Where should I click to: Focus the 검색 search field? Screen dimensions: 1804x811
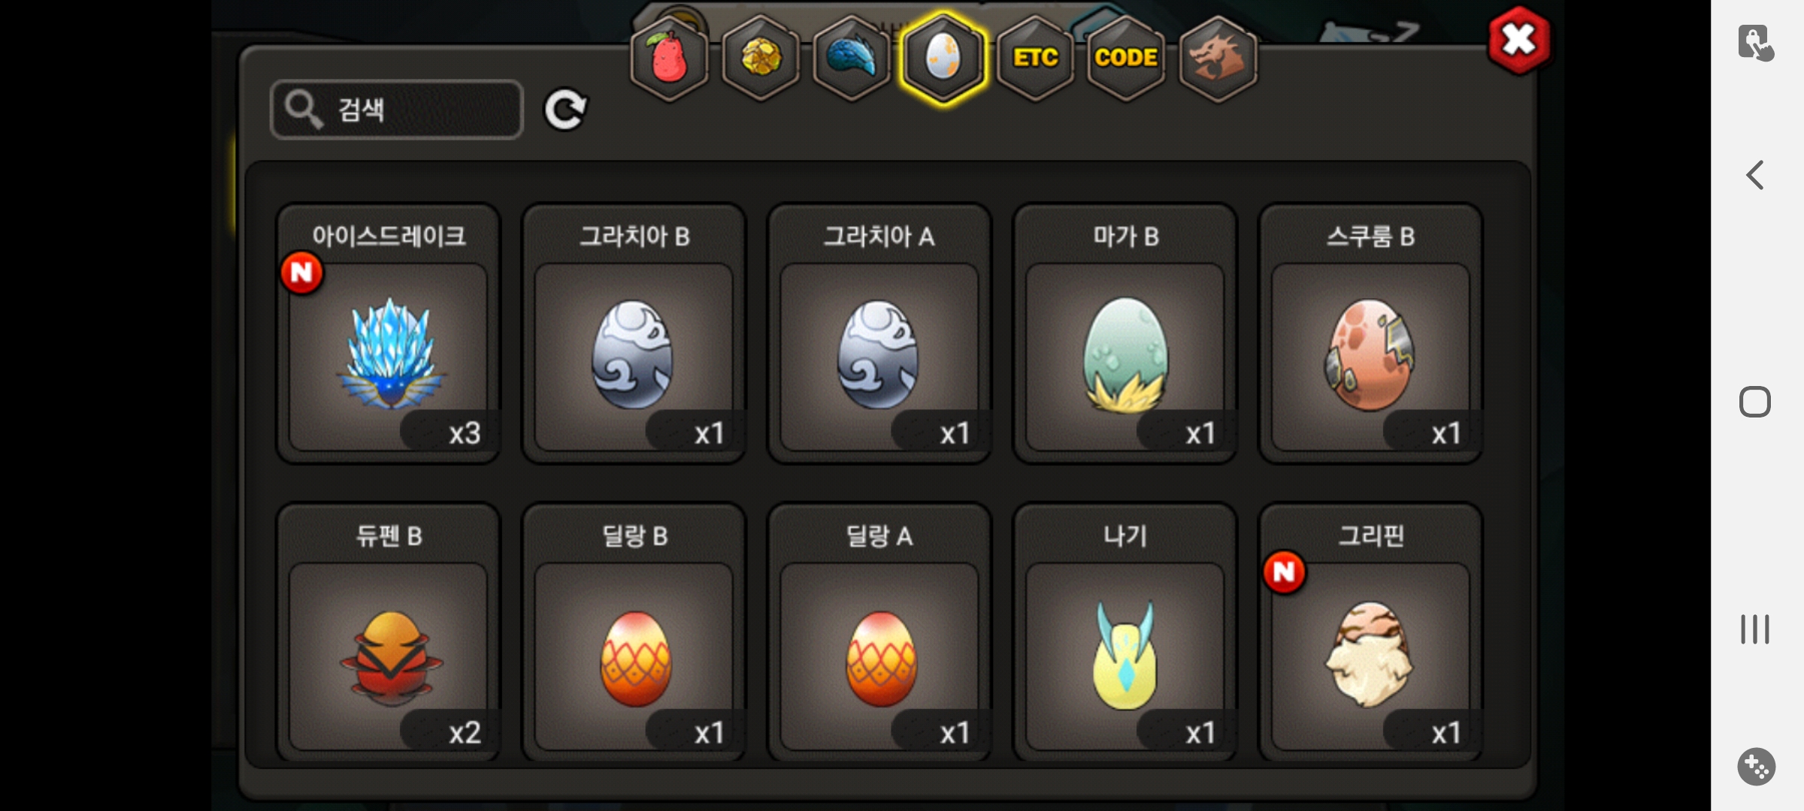pos(397,110)
